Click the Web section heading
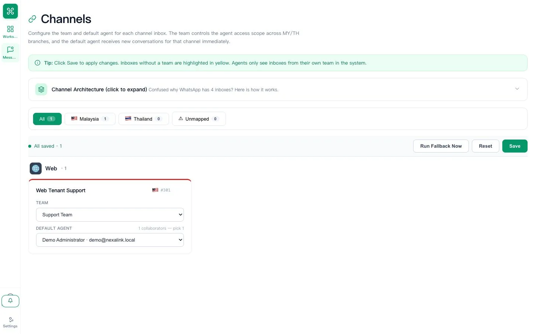Viewport: 535px width, 334px height. (51, 168)
